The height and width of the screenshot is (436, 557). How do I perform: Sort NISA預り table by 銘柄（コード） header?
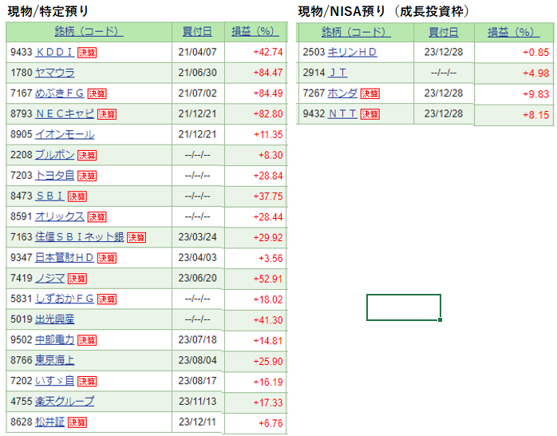(x=356, y=32)
